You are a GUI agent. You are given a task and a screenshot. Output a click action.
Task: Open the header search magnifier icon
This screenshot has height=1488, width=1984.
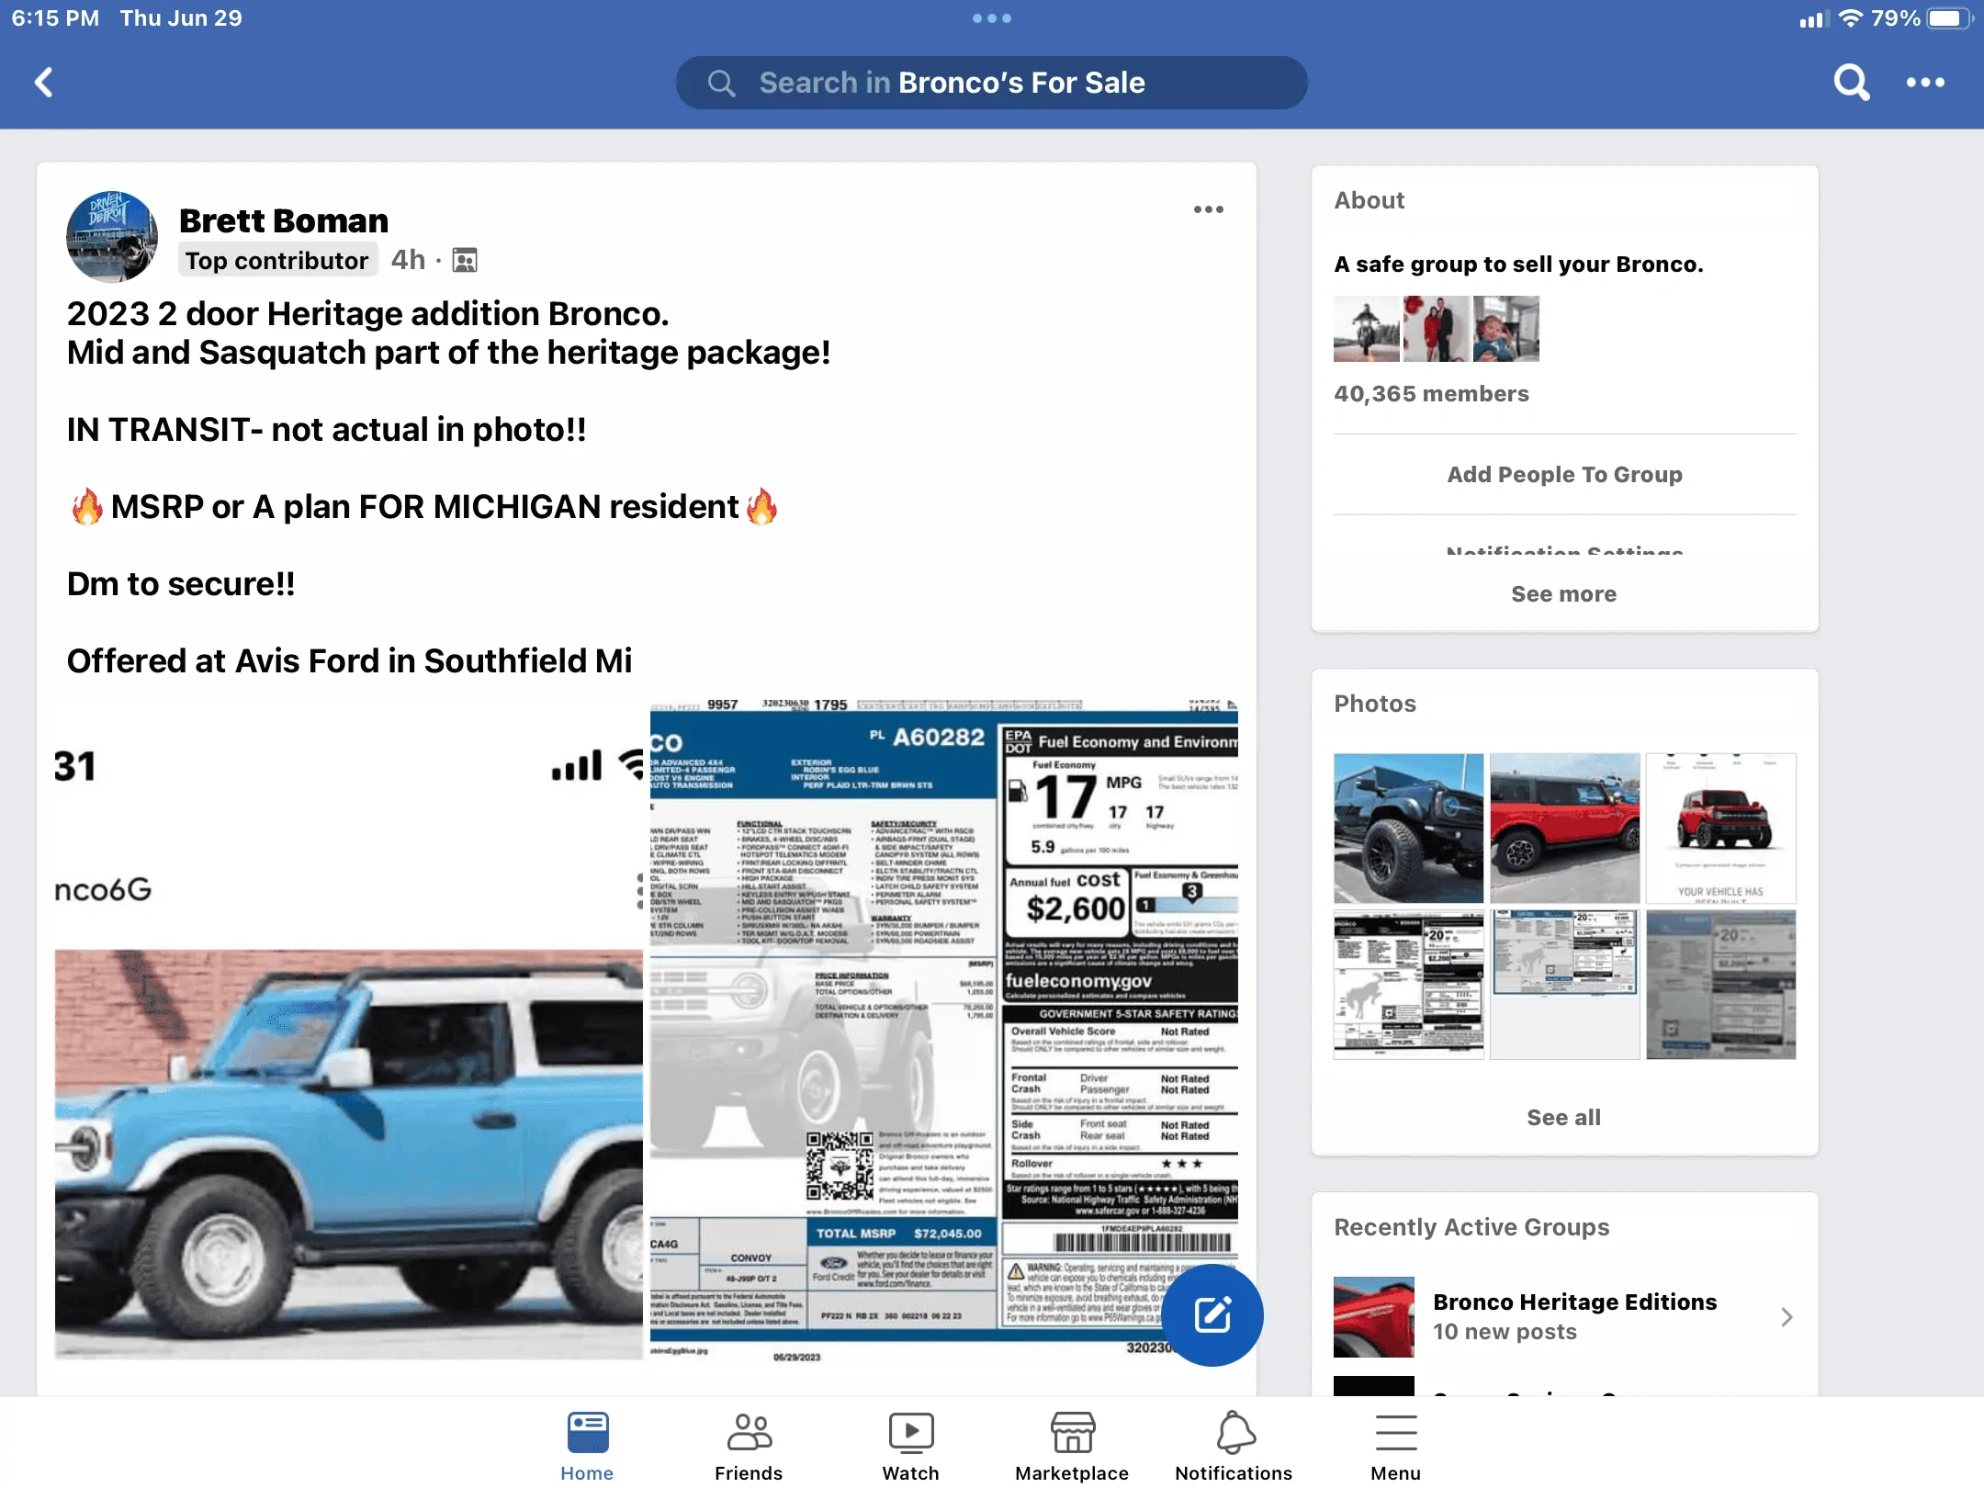[1851, 83]
